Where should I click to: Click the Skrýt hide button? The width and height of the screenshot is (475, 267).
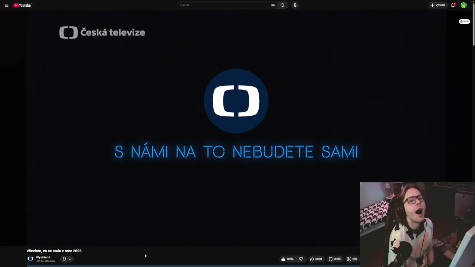pos(464,22)
